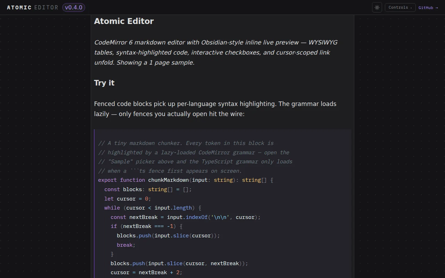Click the 'cursor = nextBreak + 2;' line
The width and height of the screenshot is (445, 278).
click(146, 272)
